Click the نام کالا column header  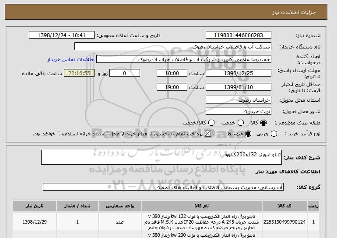pyautogui.click(x=202, y=206)
